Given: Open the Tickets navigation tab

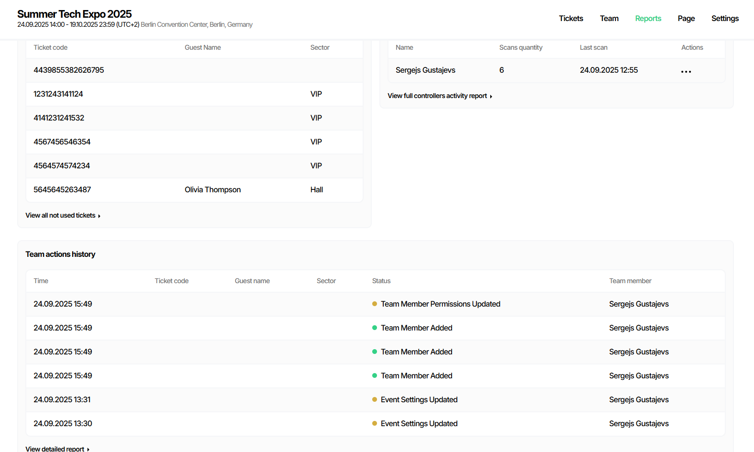Looking at the screenshot, I should pos(571,18).
